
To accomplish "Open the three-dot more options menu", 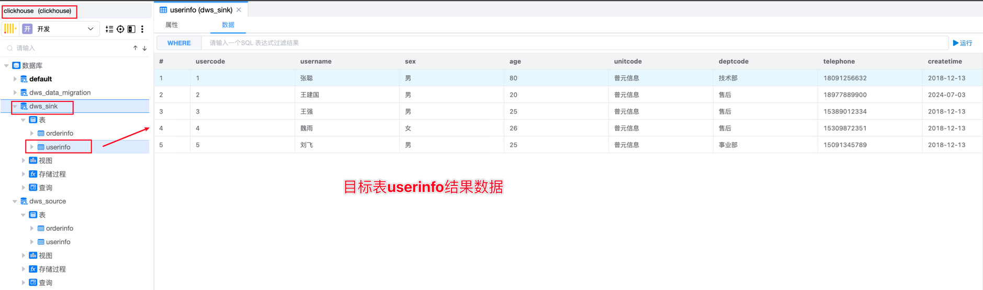I will [x=142, y=29].
